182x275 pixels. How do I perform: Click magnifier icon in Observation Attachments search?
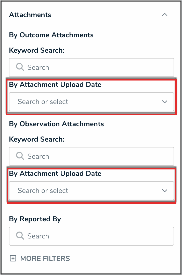click(x=20, y=156)
